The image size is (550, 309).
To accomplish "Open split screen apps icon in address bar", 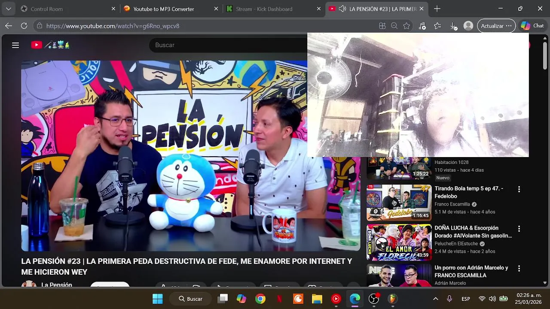I will click(382, 26).
